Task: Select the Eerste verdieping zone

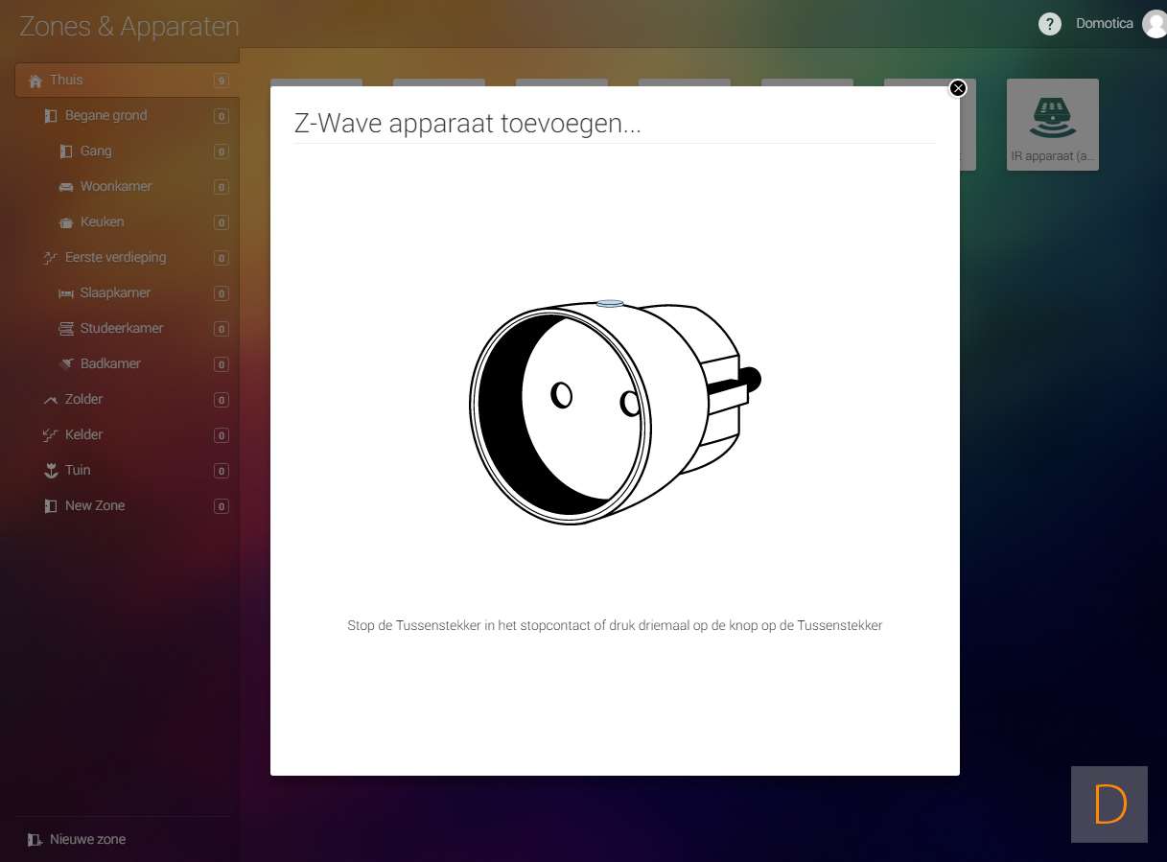Action: (x=115, y=258)
